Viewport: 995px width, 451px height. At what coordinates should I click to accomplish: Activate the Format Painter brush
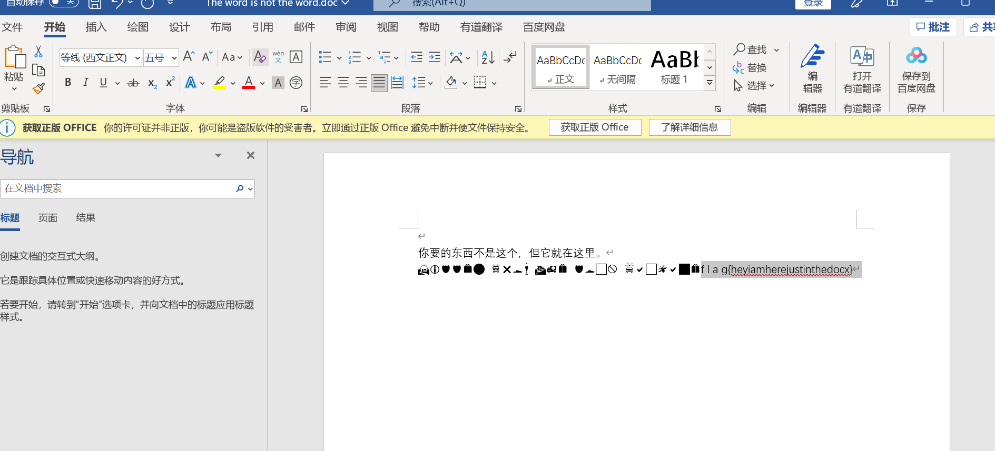coord(38,88)
